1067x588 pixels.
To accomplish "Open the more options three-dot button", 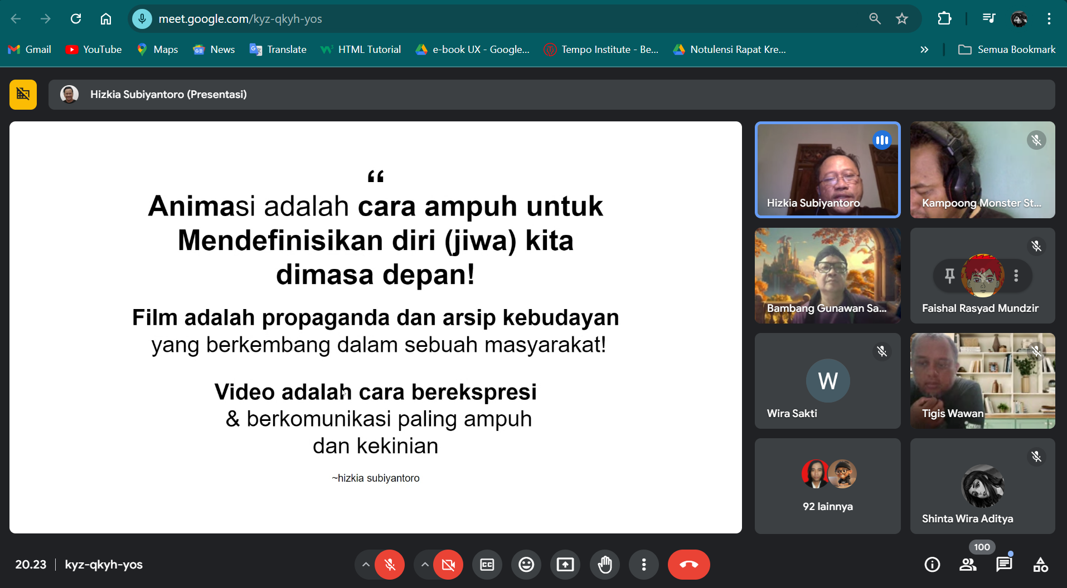I will [644, 565].
